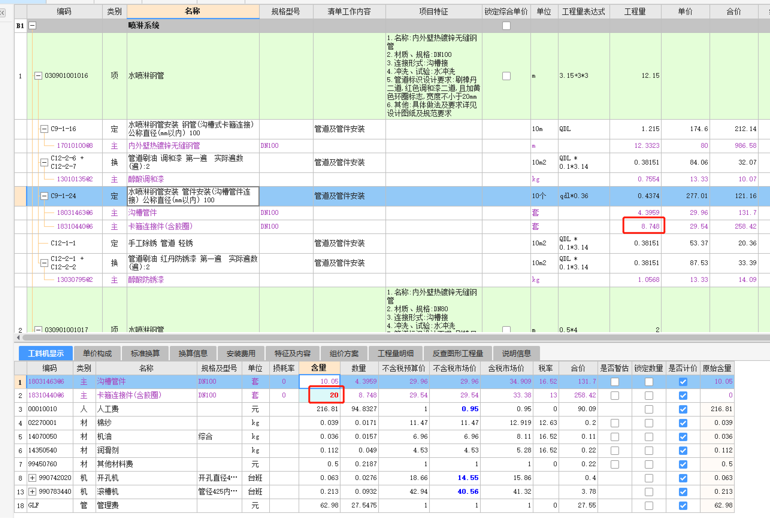Check 是否暂估 for 润滑剂 row

pos(615,451)
